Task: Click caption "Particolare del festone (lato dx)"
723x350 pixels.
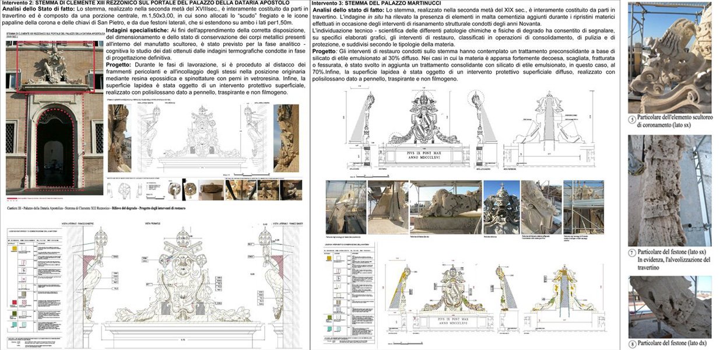Action: pyautogui.click(x=673, y=344)
